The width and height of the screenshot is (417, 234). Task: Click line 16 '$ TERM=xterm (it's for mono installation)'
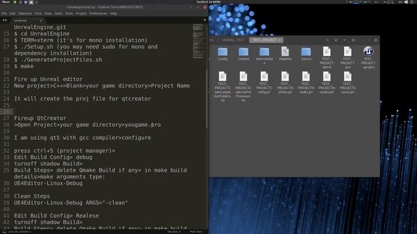81,40
